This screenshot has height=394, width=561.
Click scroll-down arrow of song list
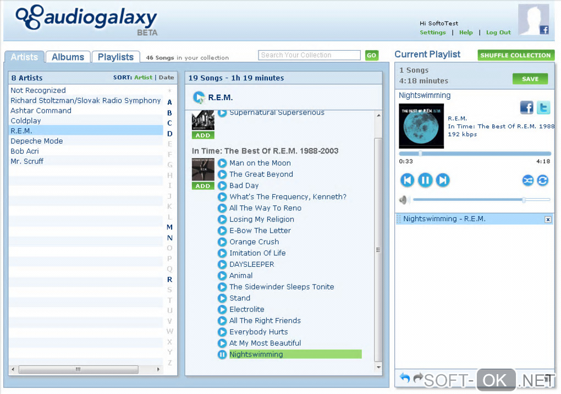[x=378, y=367]
